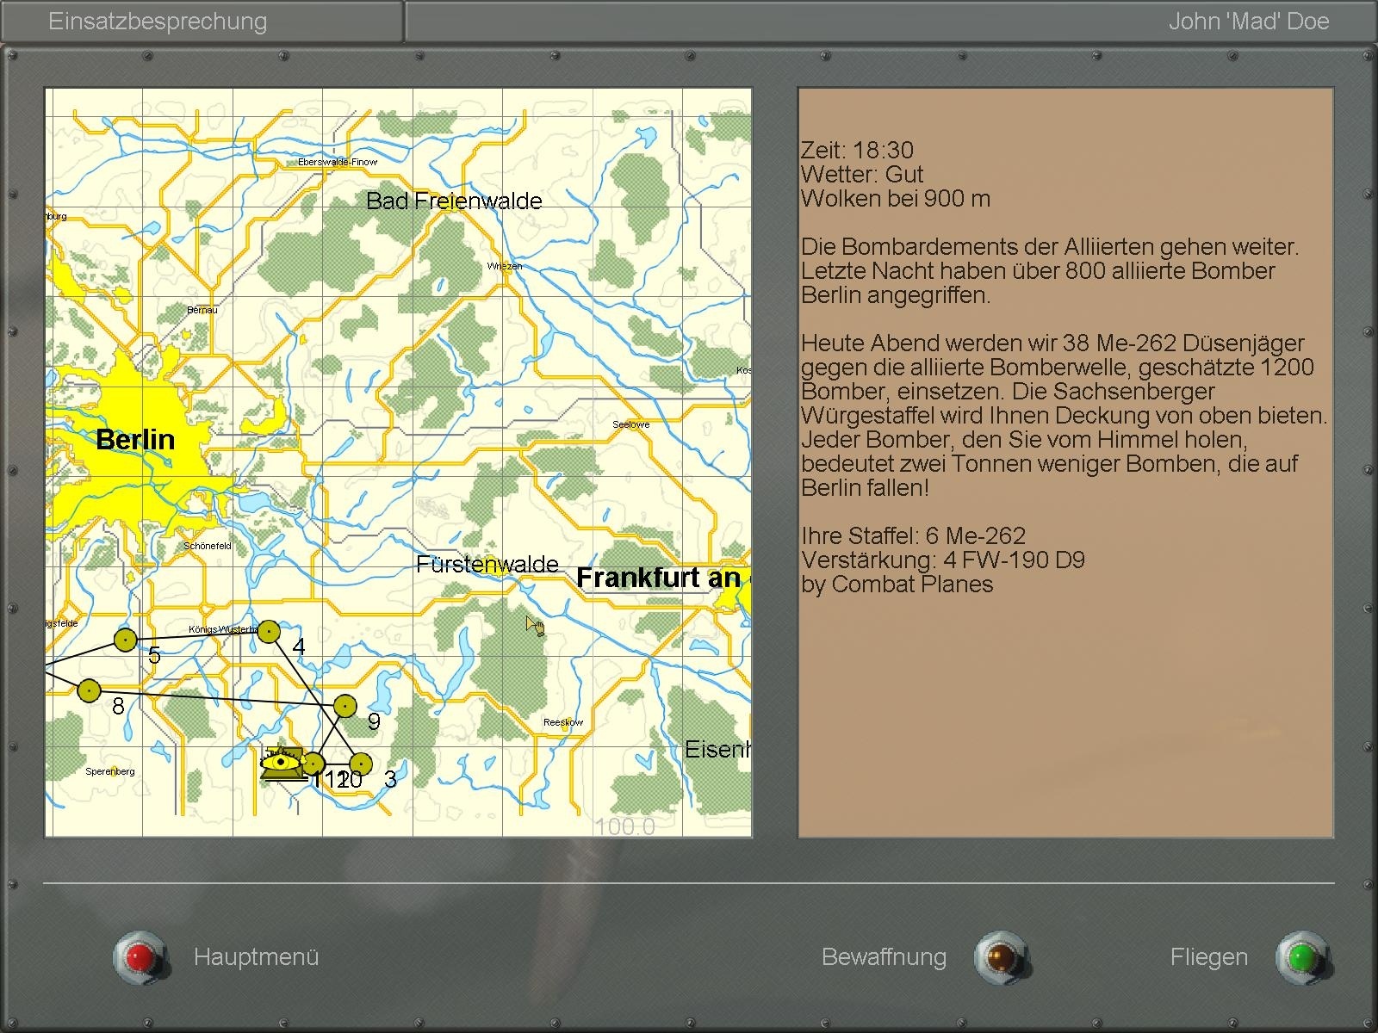Viewport: 1378px width, 1033px height.
Task: Click the Hauptmenü text label
Action: click(x=256, y=957)
